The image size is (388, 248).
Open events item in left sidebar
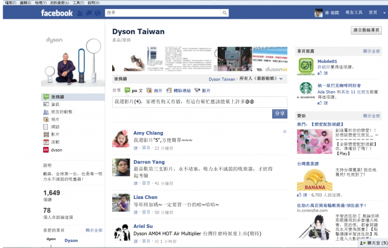pyautogui.click(x=55, y=142)
